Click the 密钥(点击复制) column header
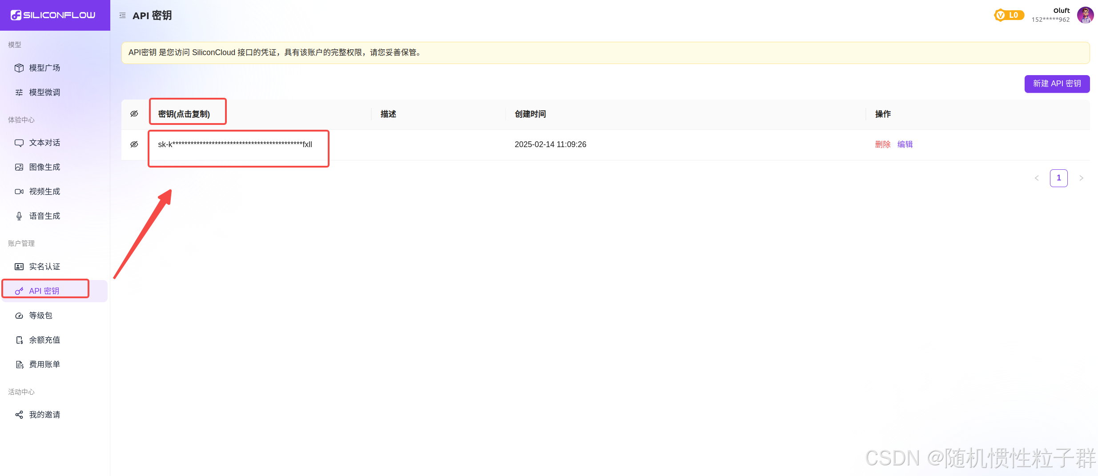This screenshot has width=1098, height=476. 184,114
